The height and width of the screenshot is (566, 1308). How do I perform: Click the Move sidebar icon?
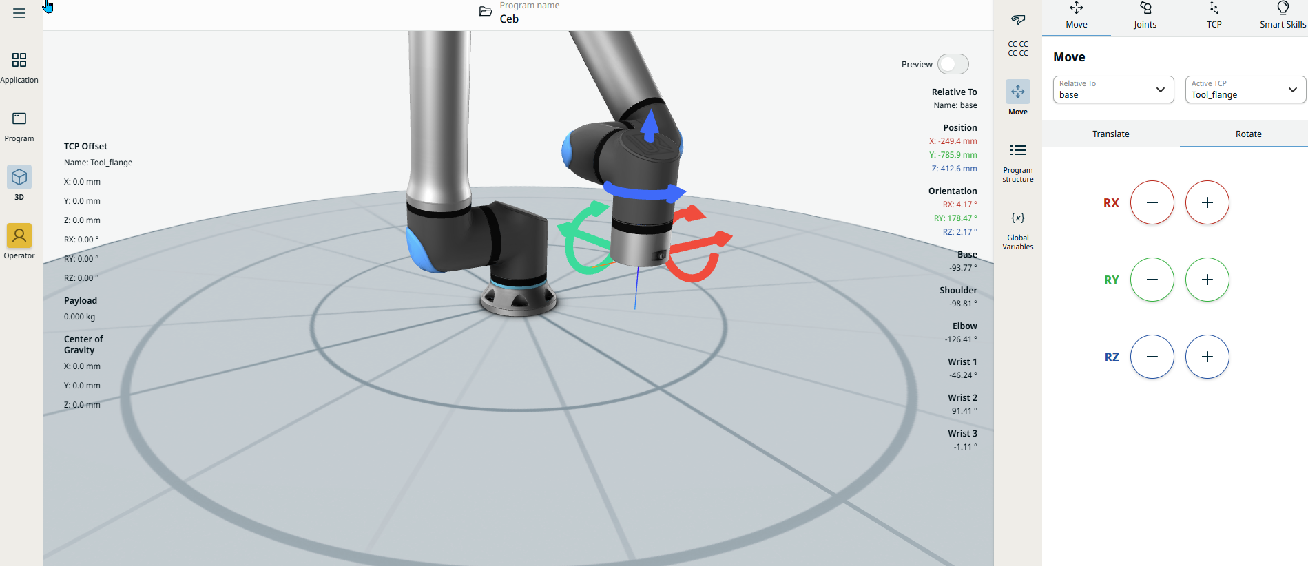[x=1017, y=92]
